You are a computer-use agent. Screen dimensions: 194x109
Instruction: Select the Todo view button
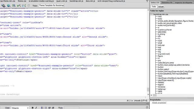(x=154, y=7)
